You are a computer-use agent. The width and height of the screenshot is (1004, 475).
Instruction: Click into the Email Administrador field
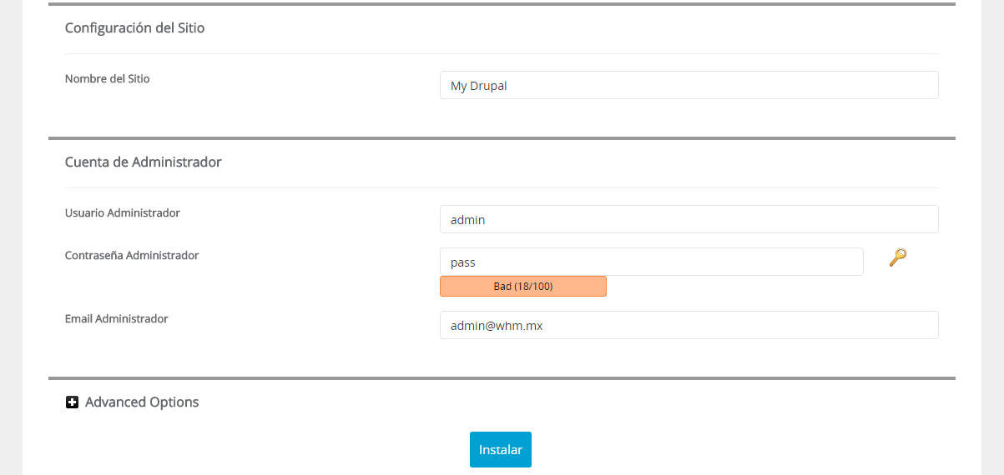click(x=689, y=326)
